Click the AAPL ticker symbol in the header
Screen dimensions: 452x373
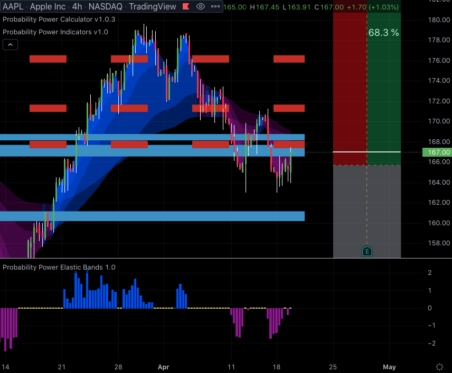13,7
